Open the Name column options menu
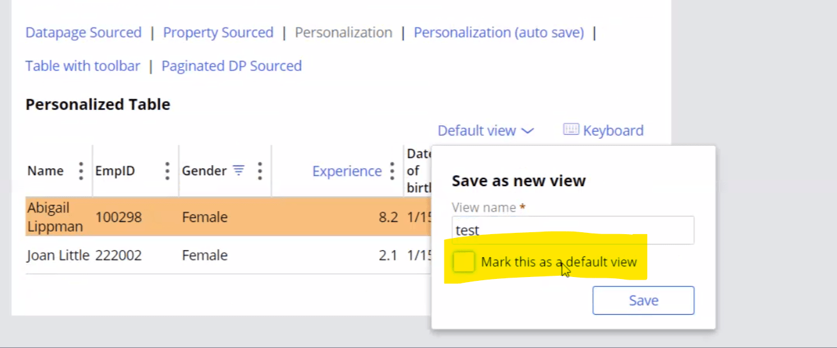Screen dimensions: 837x348 tap(81, 171)
